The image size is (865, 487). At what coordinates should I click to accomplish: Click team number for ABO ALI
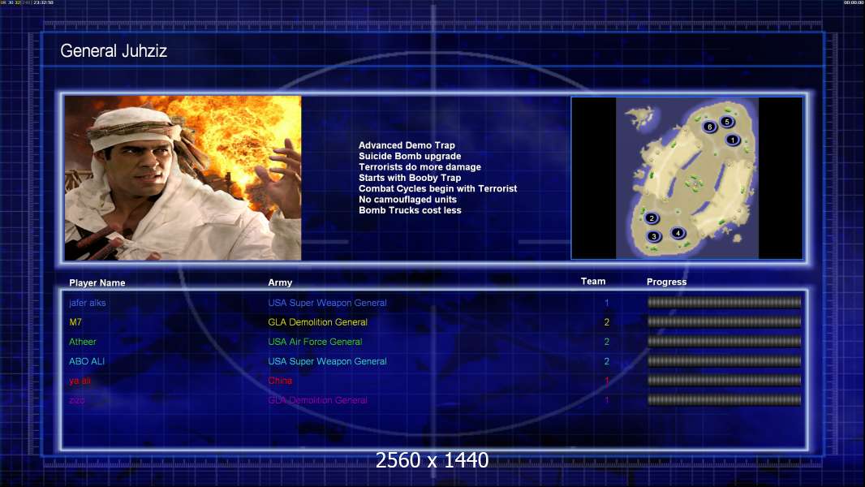[607, 361]
